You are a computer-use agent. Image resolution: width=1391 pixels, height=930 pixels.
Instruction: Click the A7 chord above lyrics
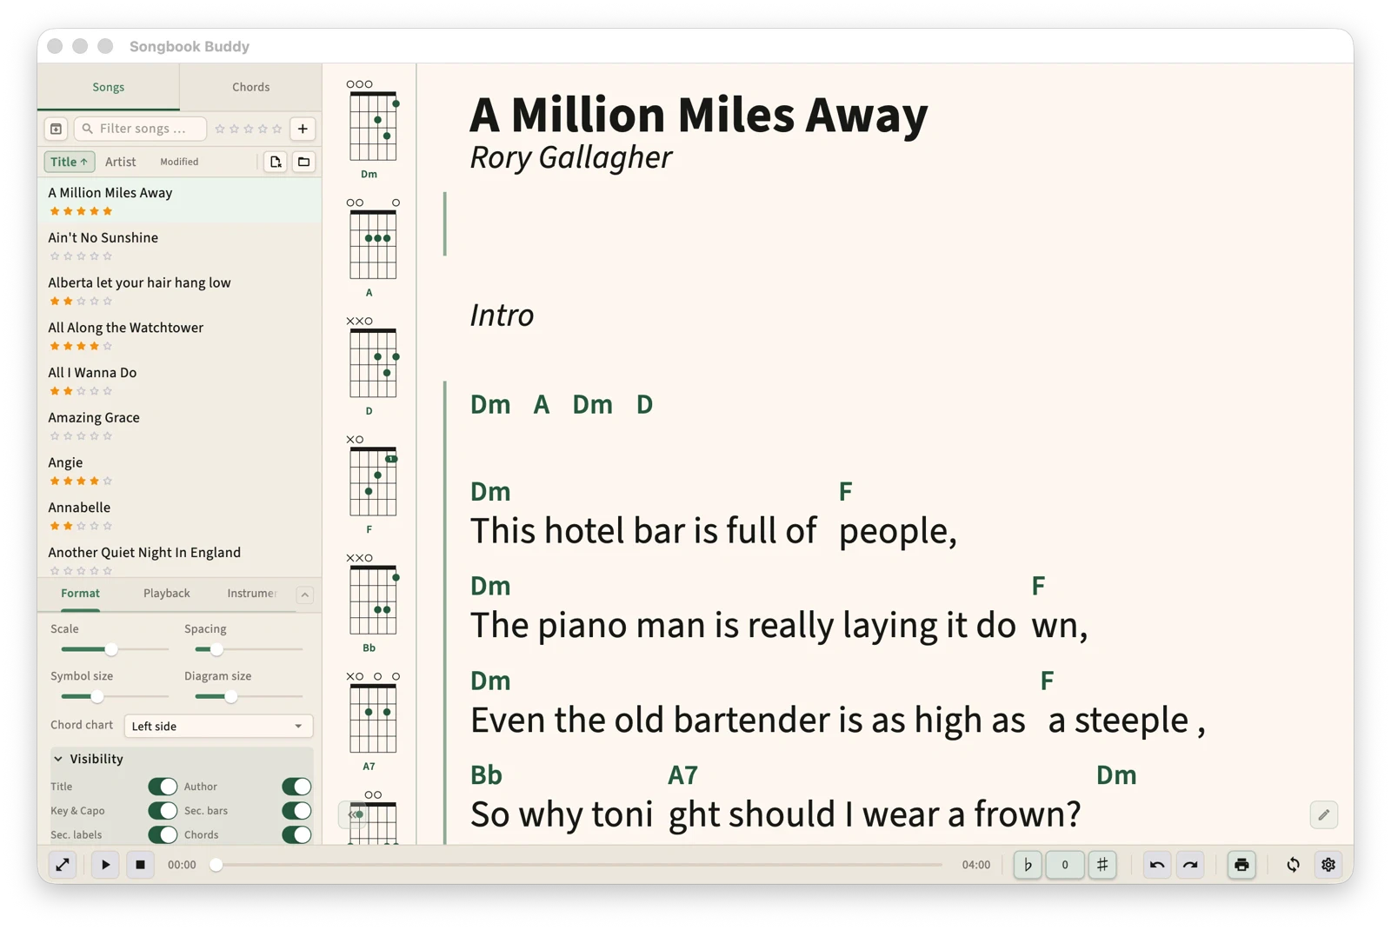(x=682, y=775)
